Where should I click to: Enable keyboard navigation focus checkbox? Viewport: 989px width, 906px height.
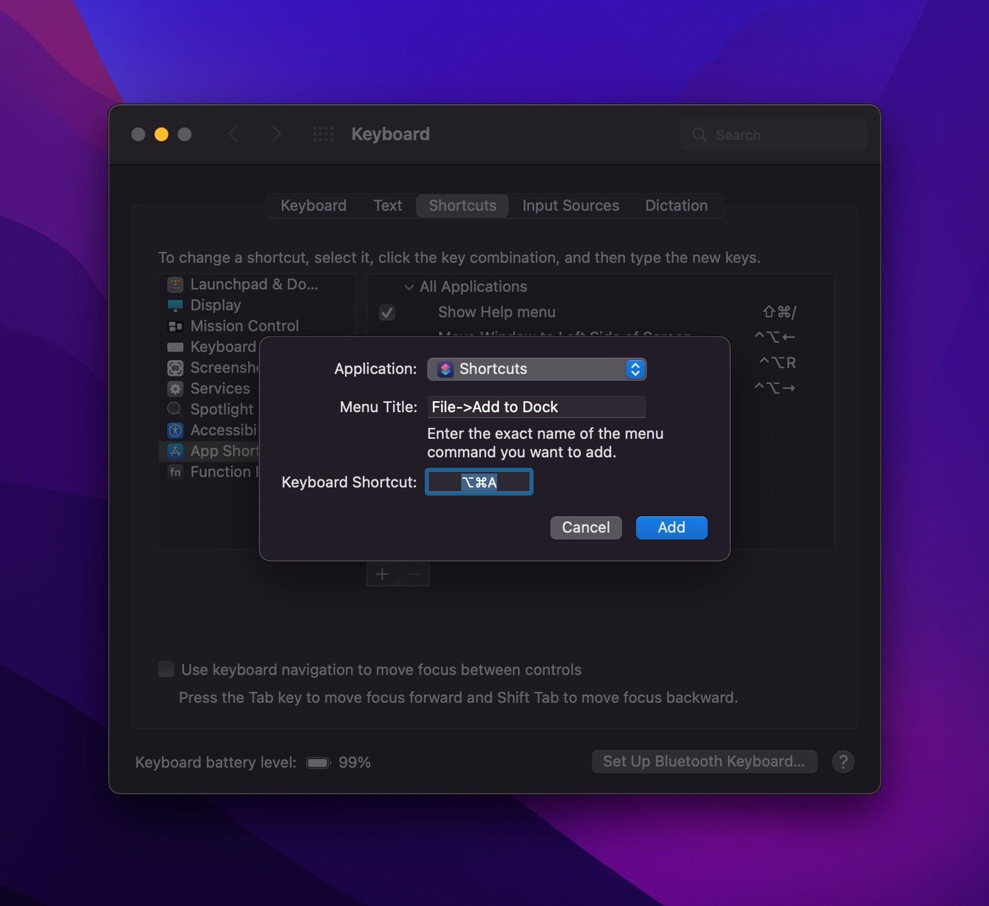point(166,669)
